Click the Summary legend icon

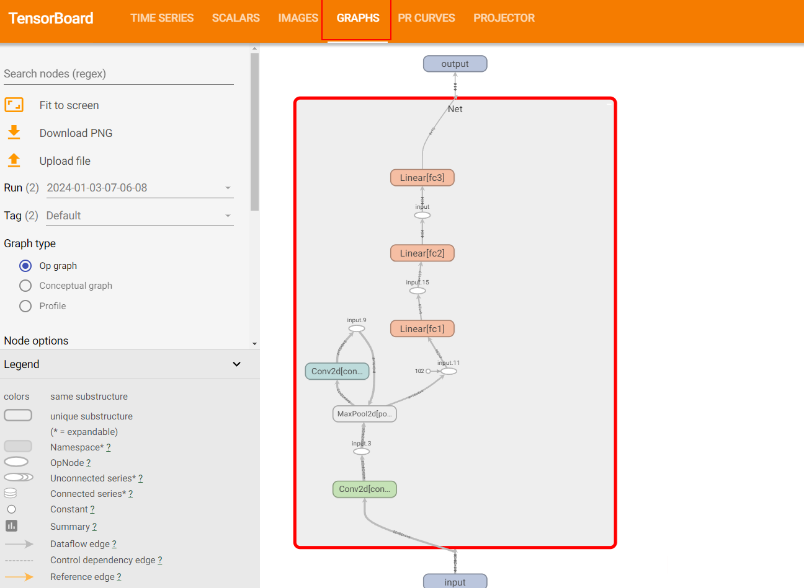pyautogui.click(x=11, y=525)
